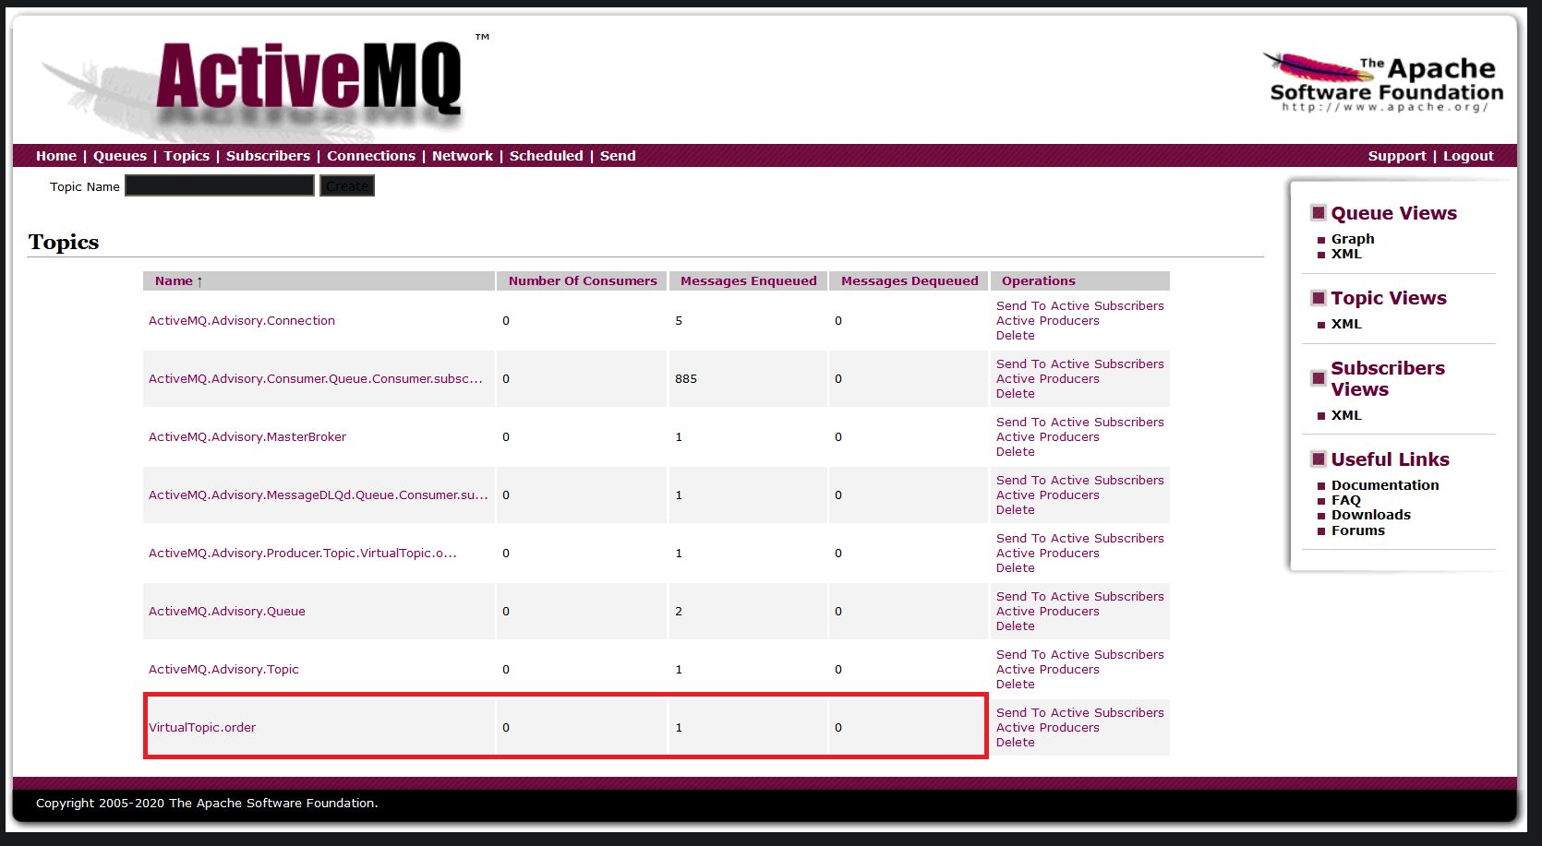Click the Create topic button
The image size is (1542, 846).
(x=347, y=185)
